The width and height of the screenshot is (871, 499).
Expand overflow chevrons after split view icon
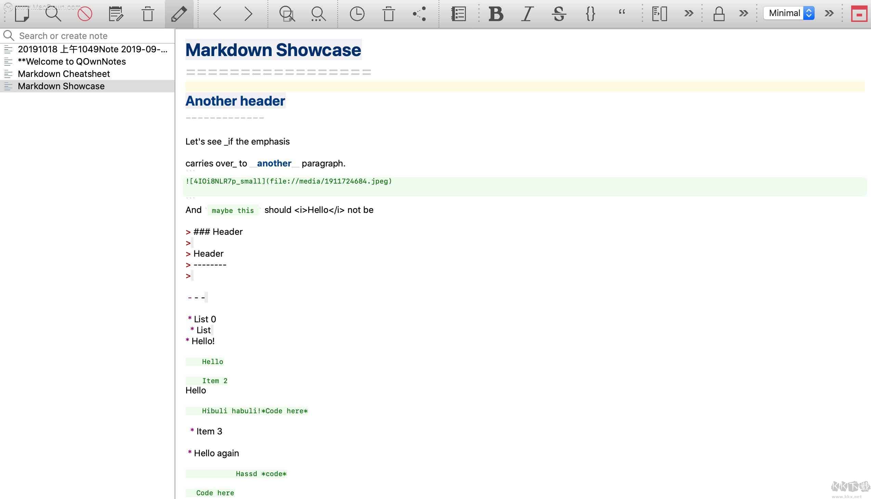click(x=689, y=14)
